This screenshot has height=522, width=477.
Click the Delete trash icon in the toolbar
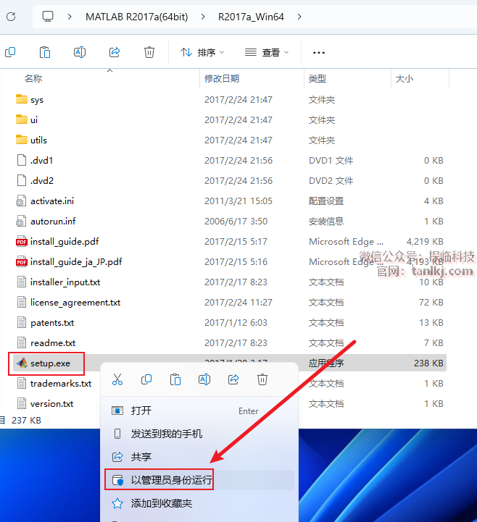(149, 52)
